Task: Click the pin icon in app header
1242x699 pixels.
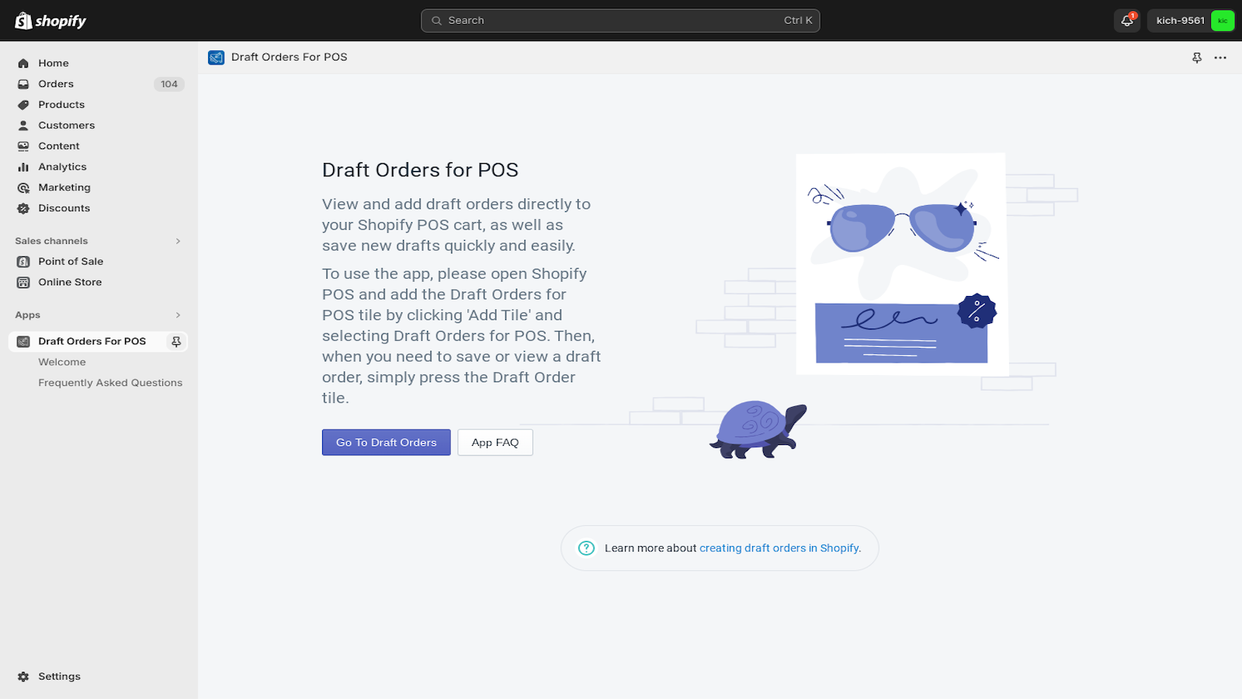Action: pos(1197,57)
